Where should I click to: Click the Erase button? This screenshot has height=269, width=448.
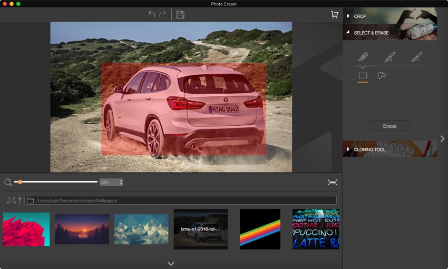tap(389, 126)
